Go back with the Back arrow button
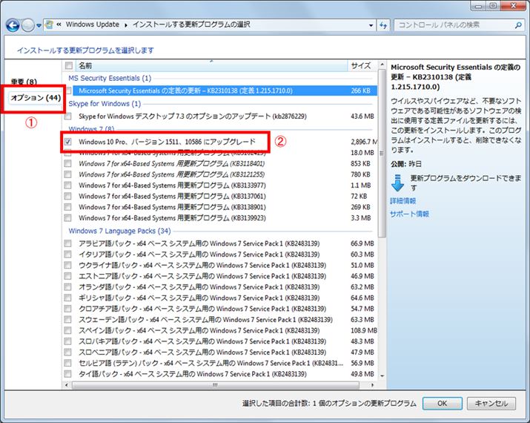Viewport: 530px width, 423px height. [13, 25]
